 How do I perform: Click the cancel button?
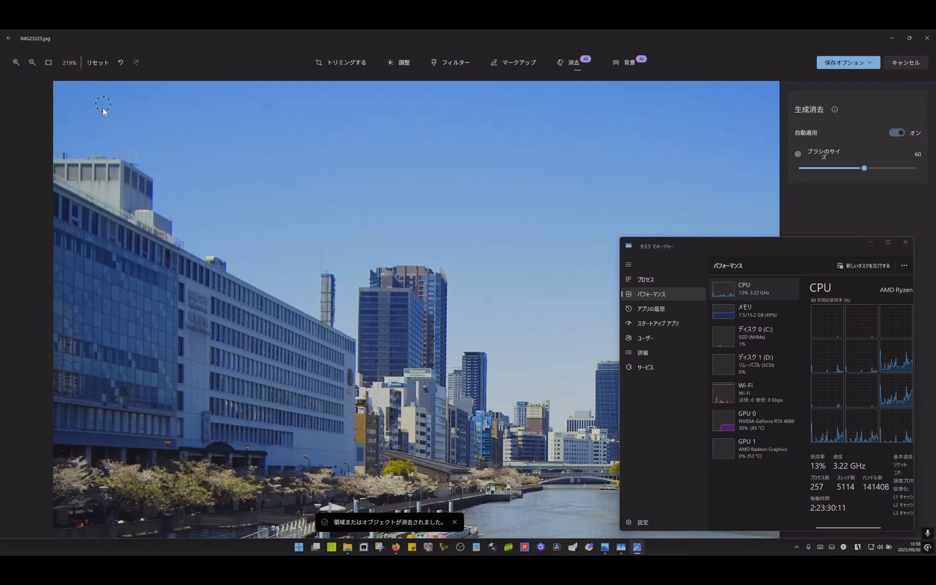(905, 63)
